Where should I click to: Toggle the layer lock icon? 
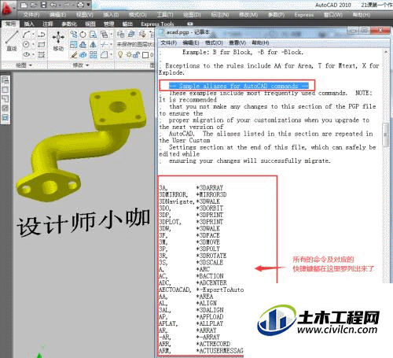pyautogui.click(x=136, y=54)
